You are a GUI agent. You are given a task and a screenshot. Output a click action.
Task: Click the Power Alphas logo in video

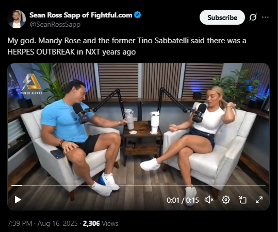[31, 84]
